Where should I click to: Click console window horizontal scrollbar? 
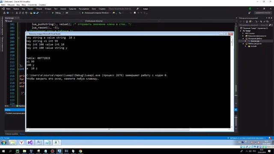tap(128, 130)
